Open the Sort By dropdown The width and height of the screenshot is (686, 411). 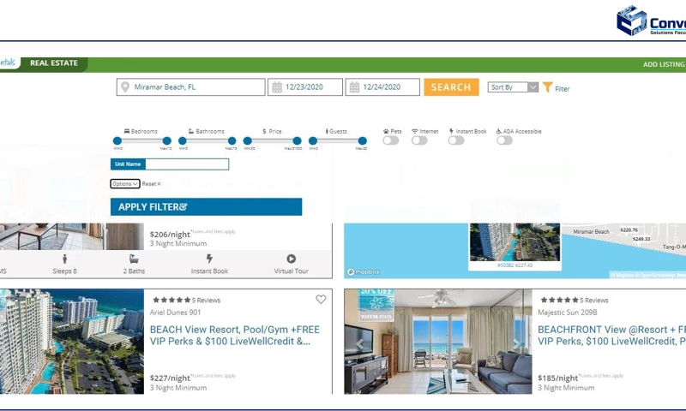(513, 87)
